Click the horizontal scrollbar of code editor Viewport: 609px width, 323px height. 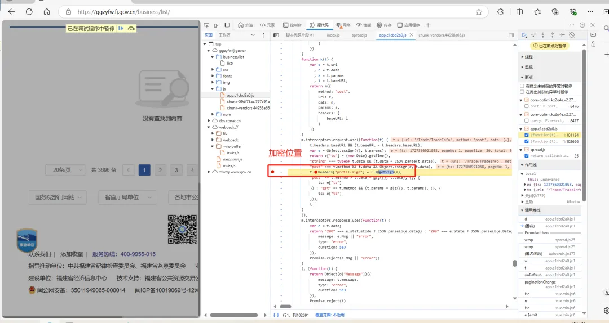tap(285, 306)
